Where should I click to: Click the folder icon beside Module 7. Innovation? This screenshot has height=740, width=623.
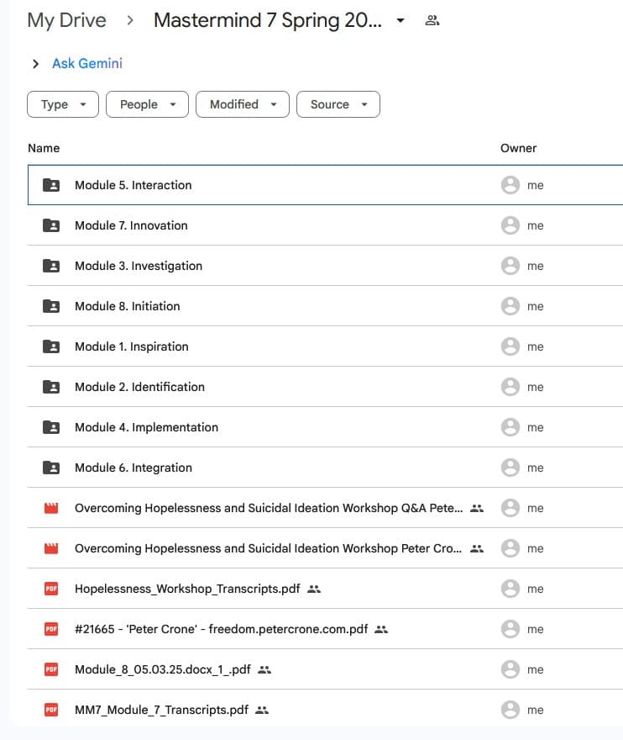tap(51, 225)
